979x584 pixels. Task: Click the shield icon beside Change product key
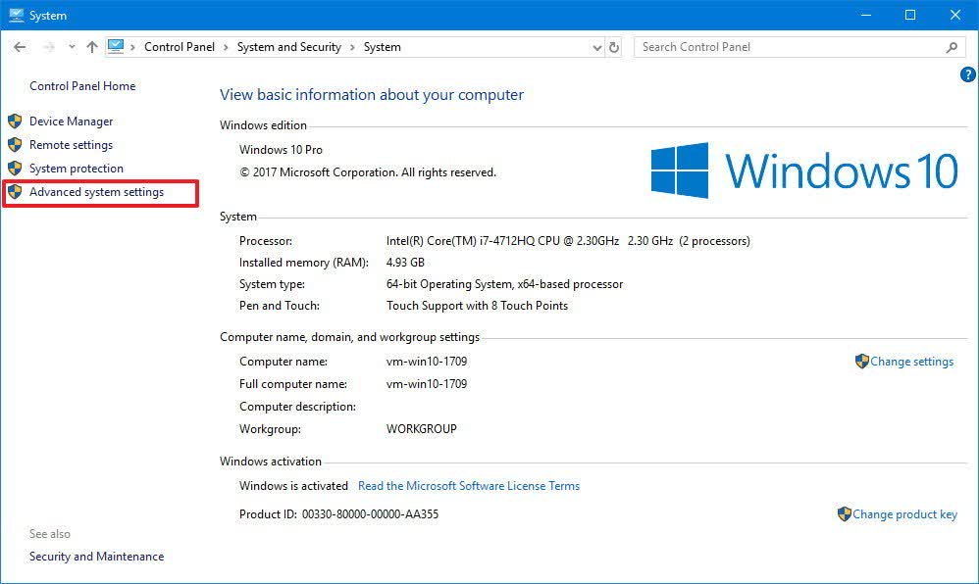[x=845, y=513]
